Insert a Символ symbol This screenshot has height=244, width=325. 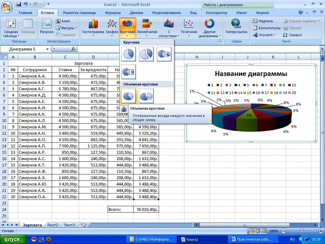pos(292,35)
